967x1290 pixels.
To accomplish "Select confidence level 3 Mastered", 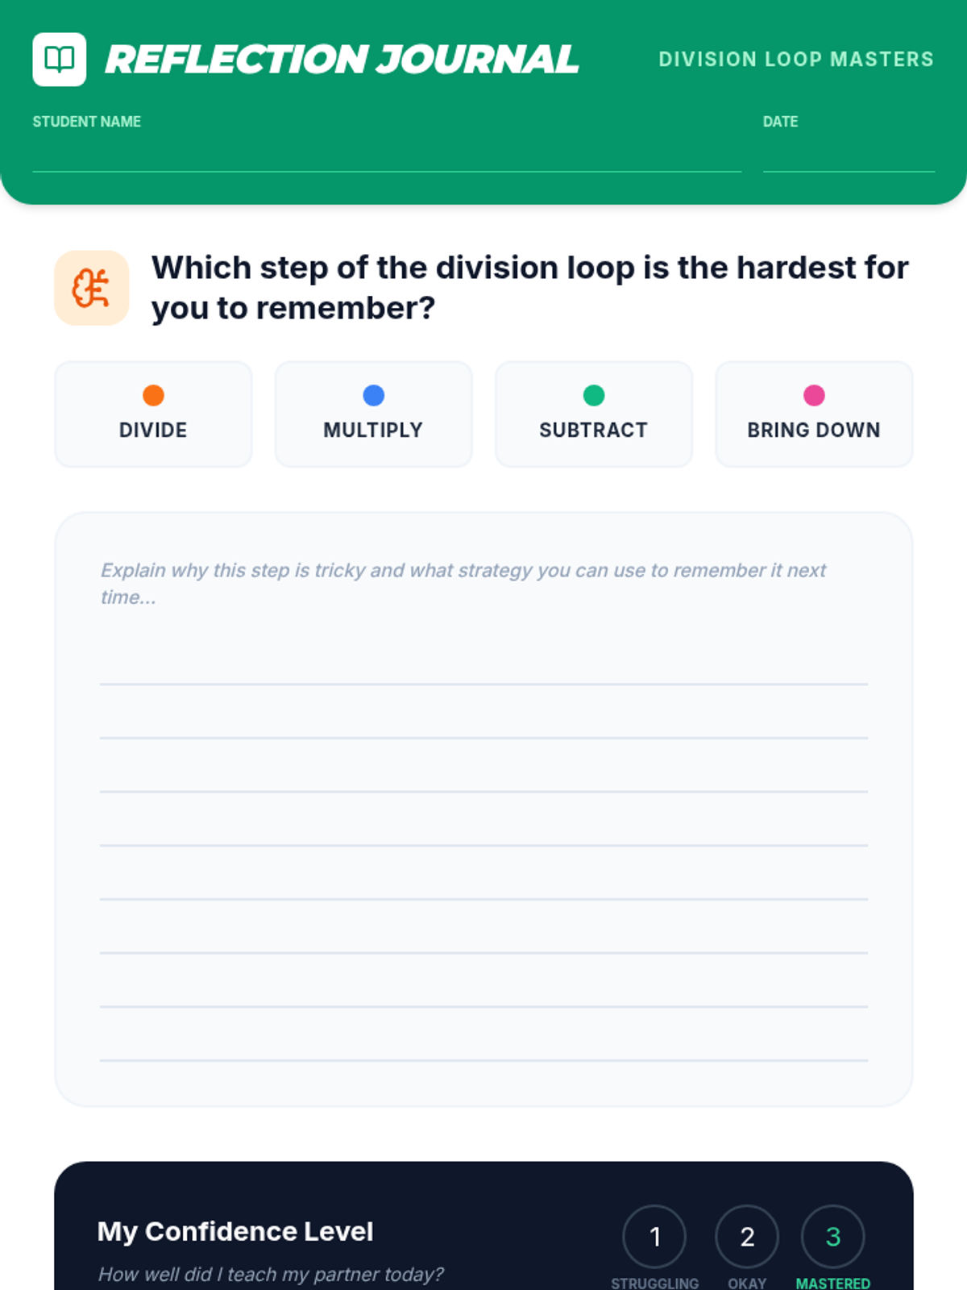I will pos(833,1236).
